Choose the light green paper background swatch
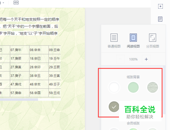 click(133, 87)
